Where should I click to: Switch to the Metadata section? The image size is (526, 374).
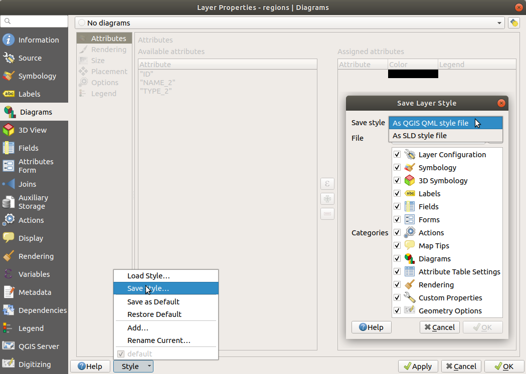(x=34, y=292)
